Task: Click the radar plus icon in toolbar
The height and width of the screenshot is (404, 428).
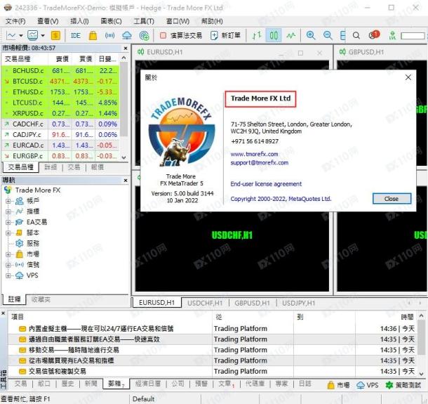Action: pyautogui.click(x=144, y=36)
